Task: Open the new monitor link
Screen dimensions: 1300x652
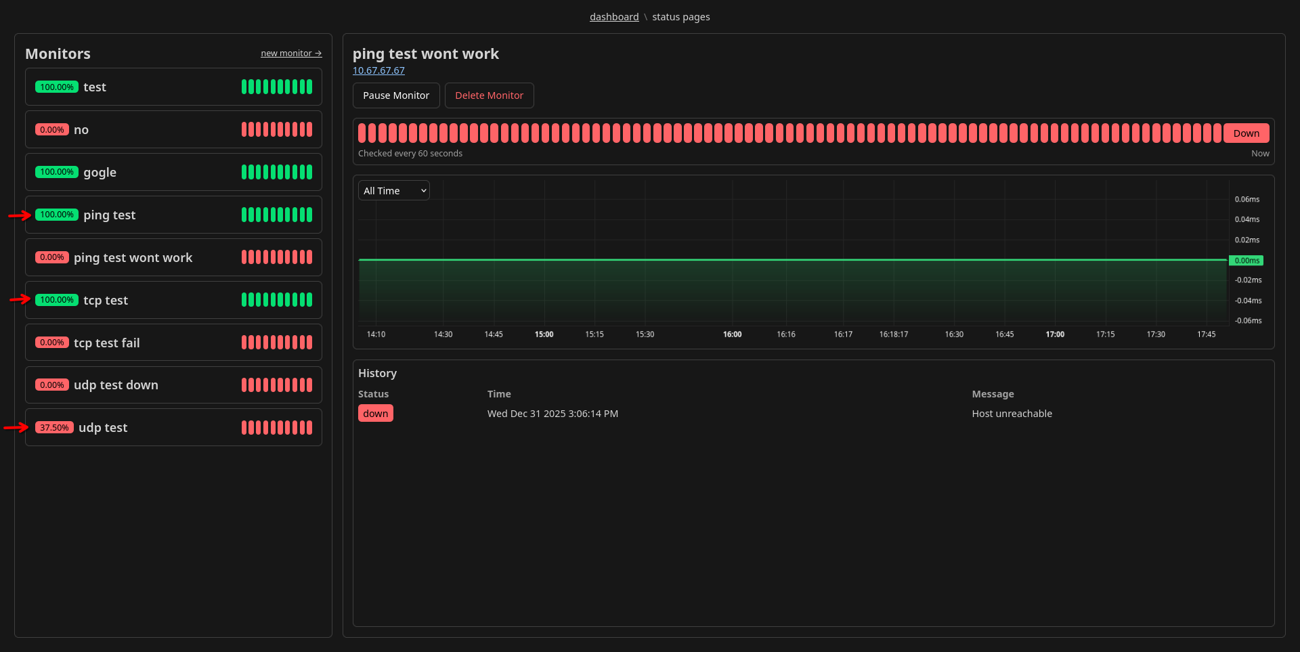Action: click(x=291, y=53)
